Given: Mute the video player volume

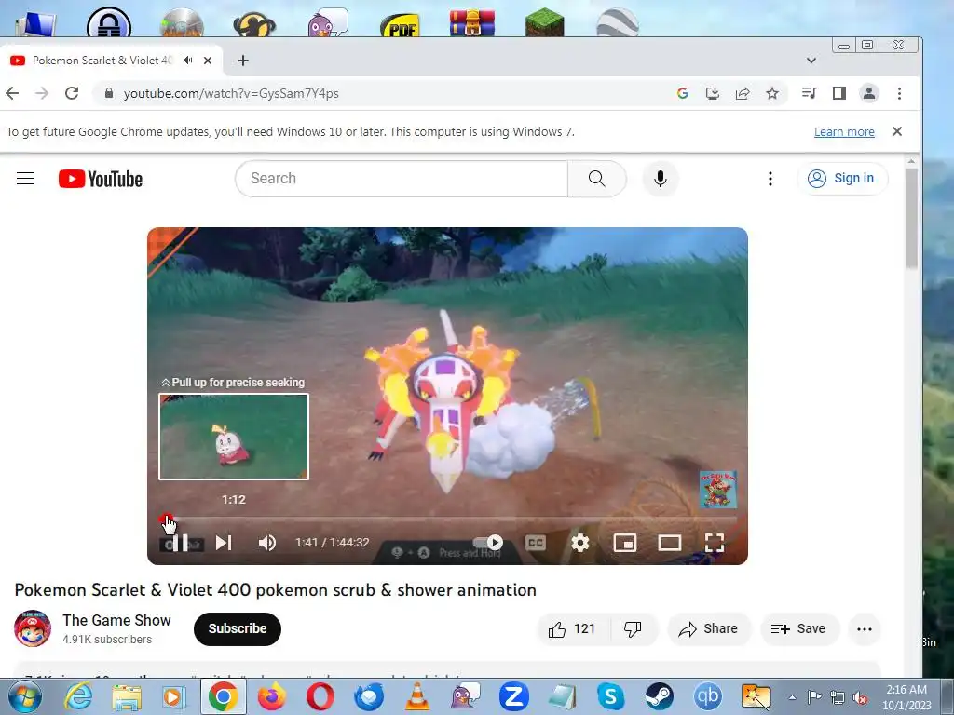Looking at the screenshot, I should (x=267, y=543).
